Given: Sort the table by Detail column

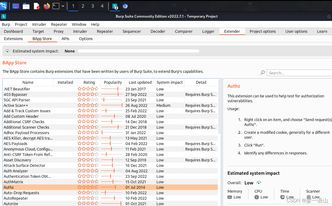Looking at the screenshot, I should 201,82.
